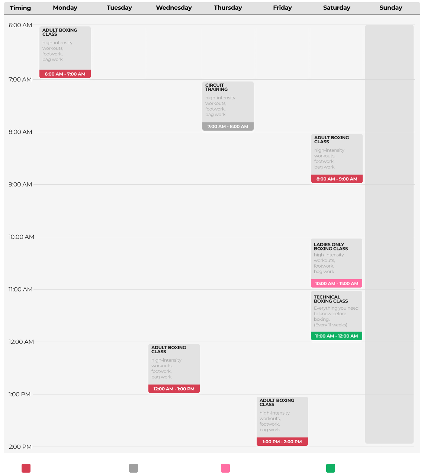Screen dimensions: 424x473
Task: Select the Saturday column header
Action: coord(337,8)
